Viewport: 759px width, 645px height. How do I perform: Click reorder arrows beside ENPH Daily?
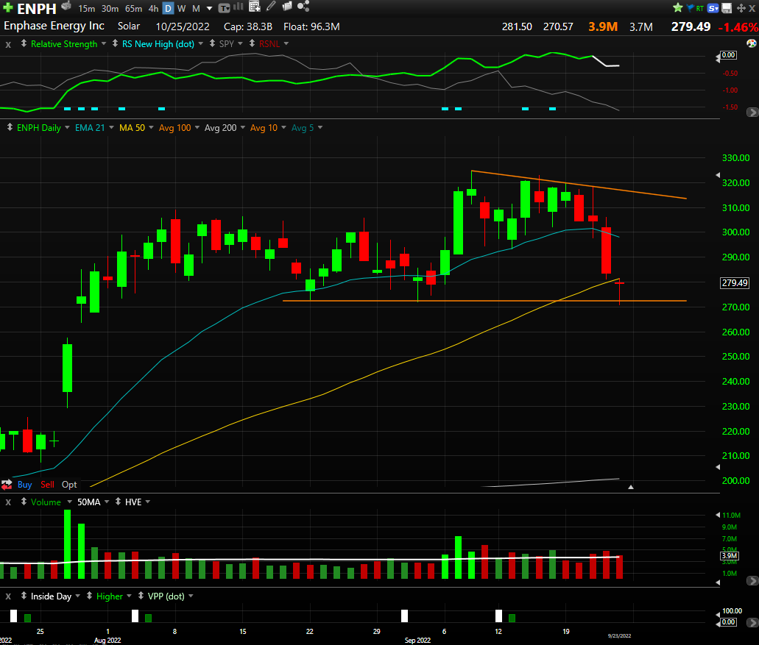(x=10, y=128)
